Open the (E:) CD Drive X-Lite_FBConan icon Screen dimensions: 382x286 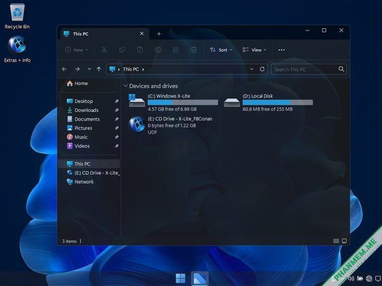coord(137,124)
